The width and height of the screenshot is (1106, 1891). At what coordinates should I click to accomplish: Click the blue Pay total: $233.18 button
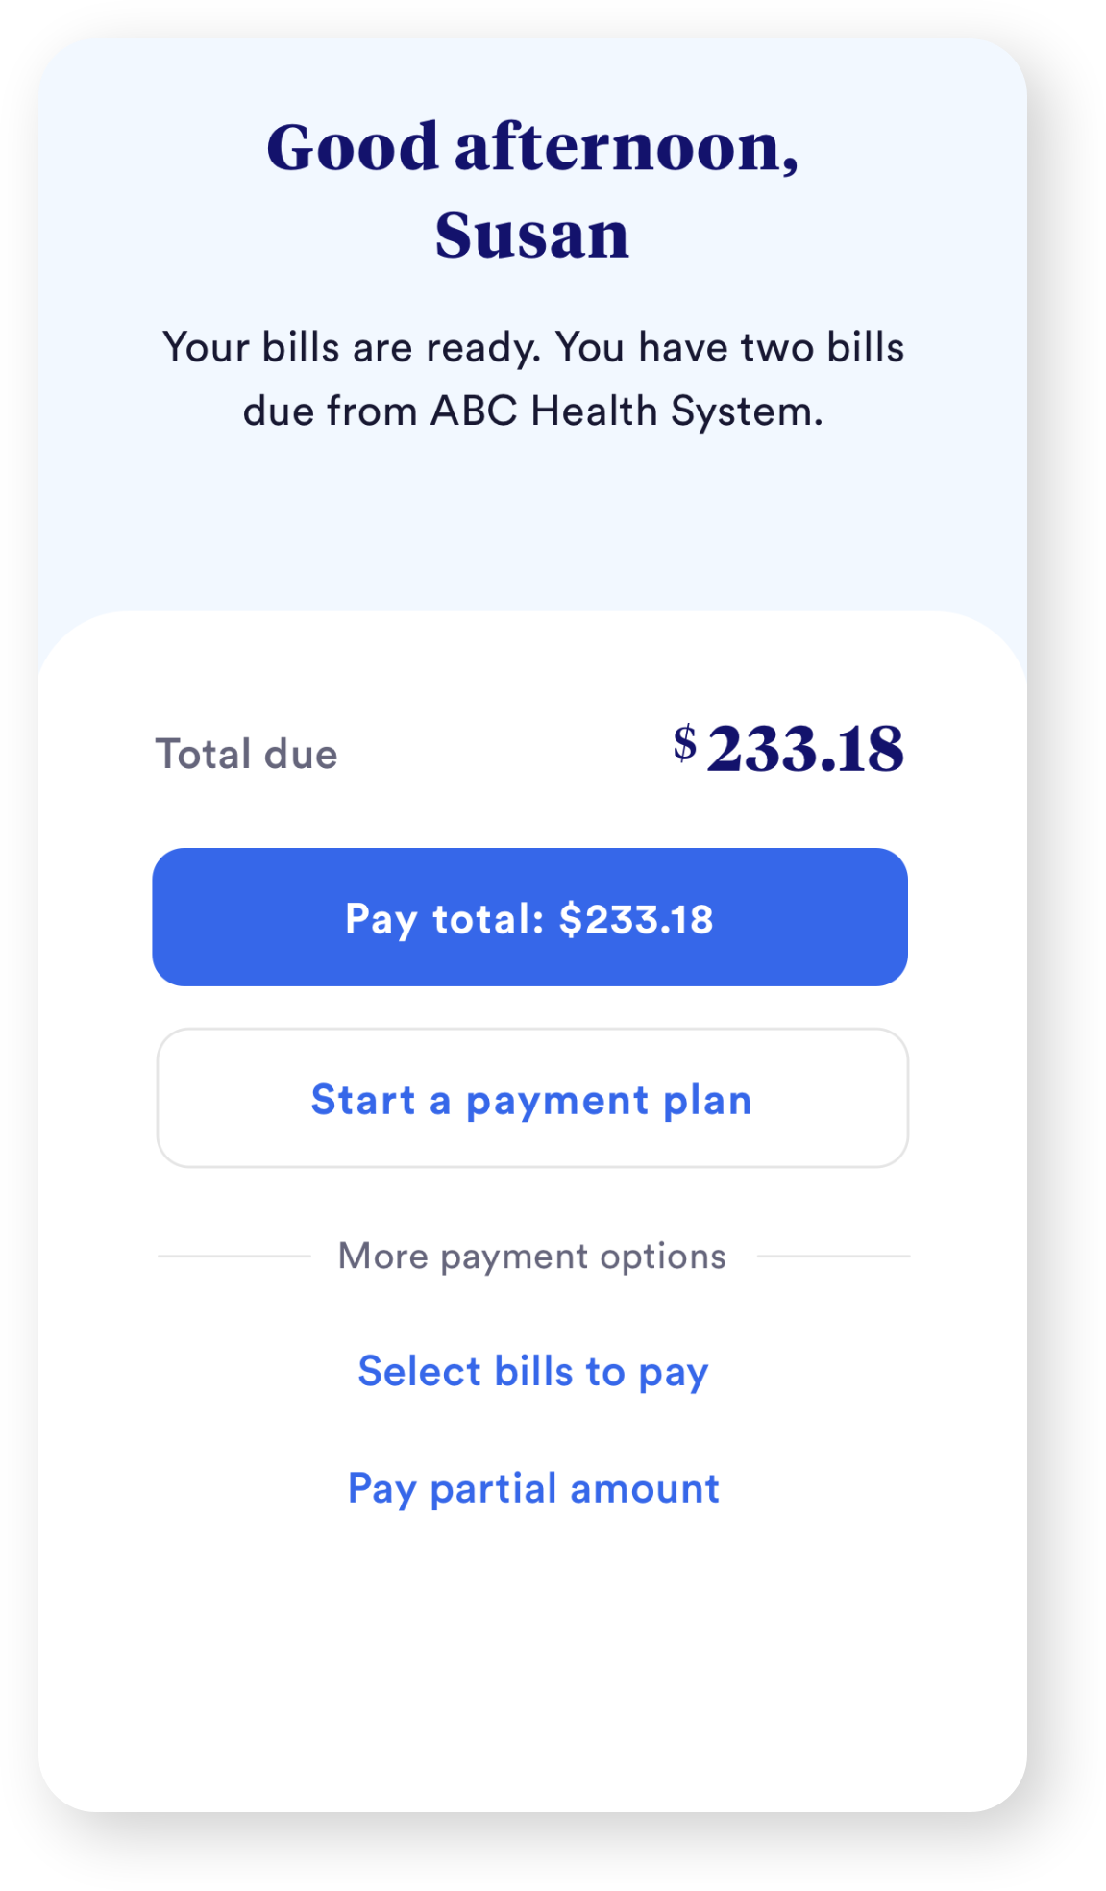pyautogui.click(x=529, y=916)
